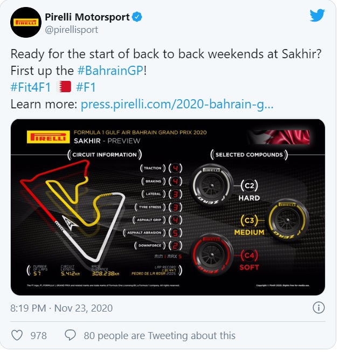
Task: Click the Twitter bird logo
Action: [317, 15]
